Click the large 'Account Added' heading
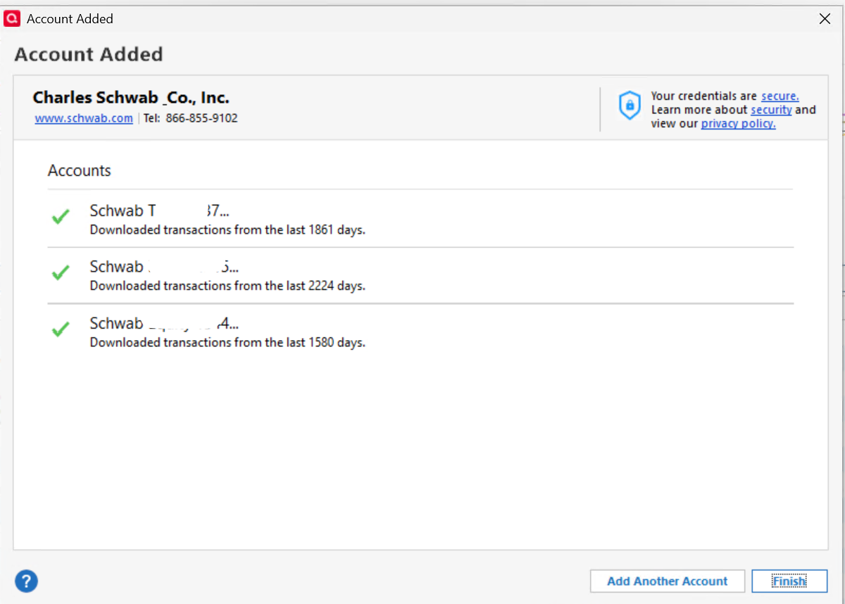This screenshot has height=604, width=845. 89,54
